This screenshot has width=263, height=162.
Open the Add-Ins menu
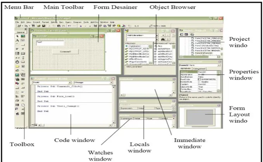94,22
